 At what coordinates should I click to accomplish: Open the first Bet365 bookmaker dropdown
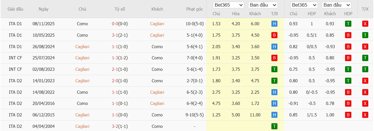pos(228,5)
